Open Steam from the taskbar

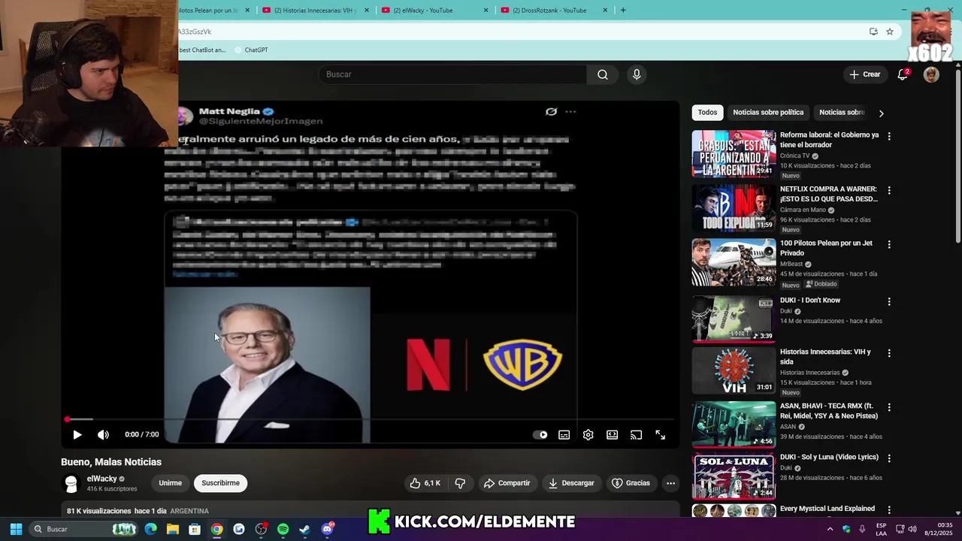click(x=304, y=529)
